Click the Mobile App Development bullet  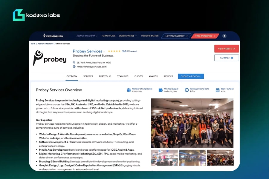point(87,150)
